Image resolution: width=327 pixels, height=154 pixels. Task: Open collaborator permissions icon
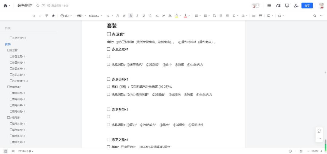pyautogui.click(x=296, y=6)
